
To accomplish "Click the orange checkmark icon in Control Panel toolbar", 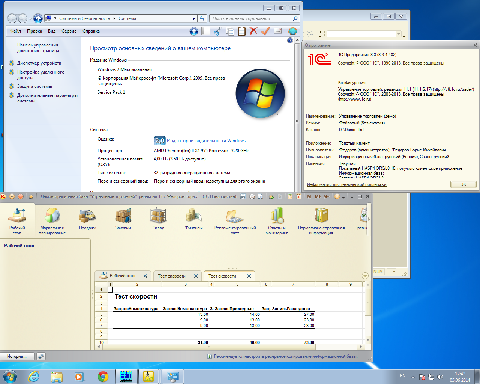I will [x=265, y=31].
